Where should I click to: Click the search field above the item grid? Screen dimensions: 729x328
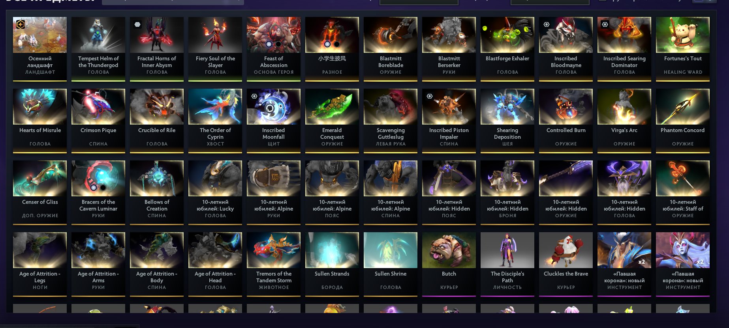(173, 2)
